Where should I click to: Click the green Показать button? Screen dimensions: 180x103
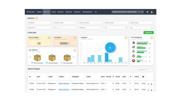(148, 33)
